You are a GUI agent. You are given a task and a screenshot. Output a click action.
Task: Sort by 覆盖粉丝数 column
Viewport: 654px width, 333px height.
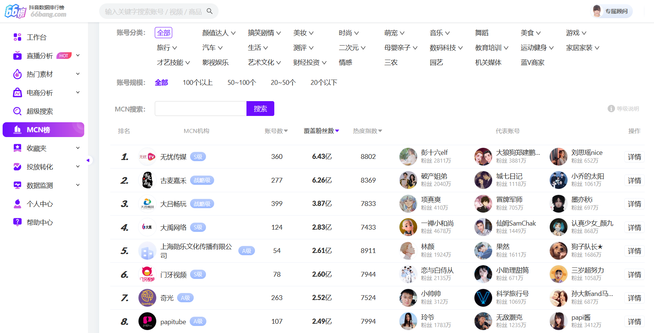click(x=321, y=131)
